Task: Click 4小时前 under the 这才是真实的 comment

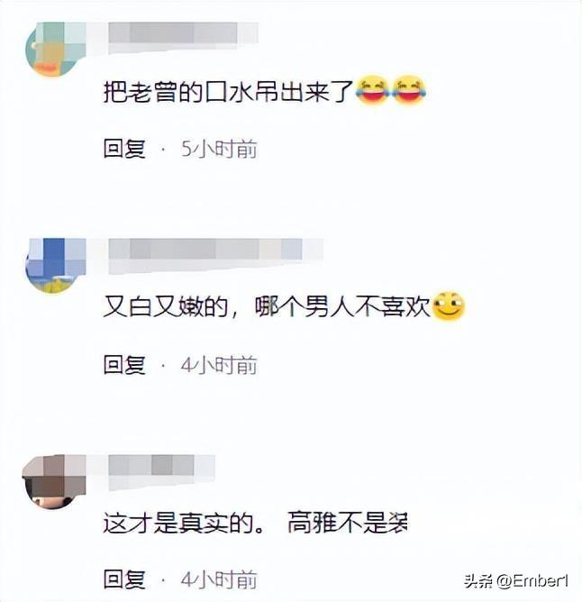Action: tap(219, 580)
